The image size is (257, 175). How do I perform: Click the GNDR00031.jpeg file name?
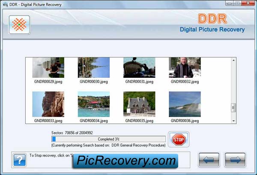pyautogui.click(x=139, y=82)
